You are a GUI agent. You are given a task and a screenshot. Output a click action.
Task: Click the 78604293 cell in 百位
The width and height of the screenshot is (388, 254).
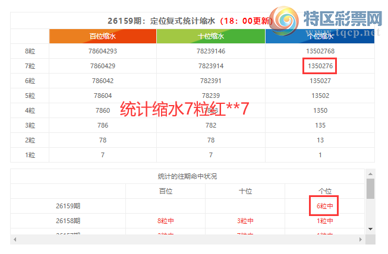coord(103,51)
